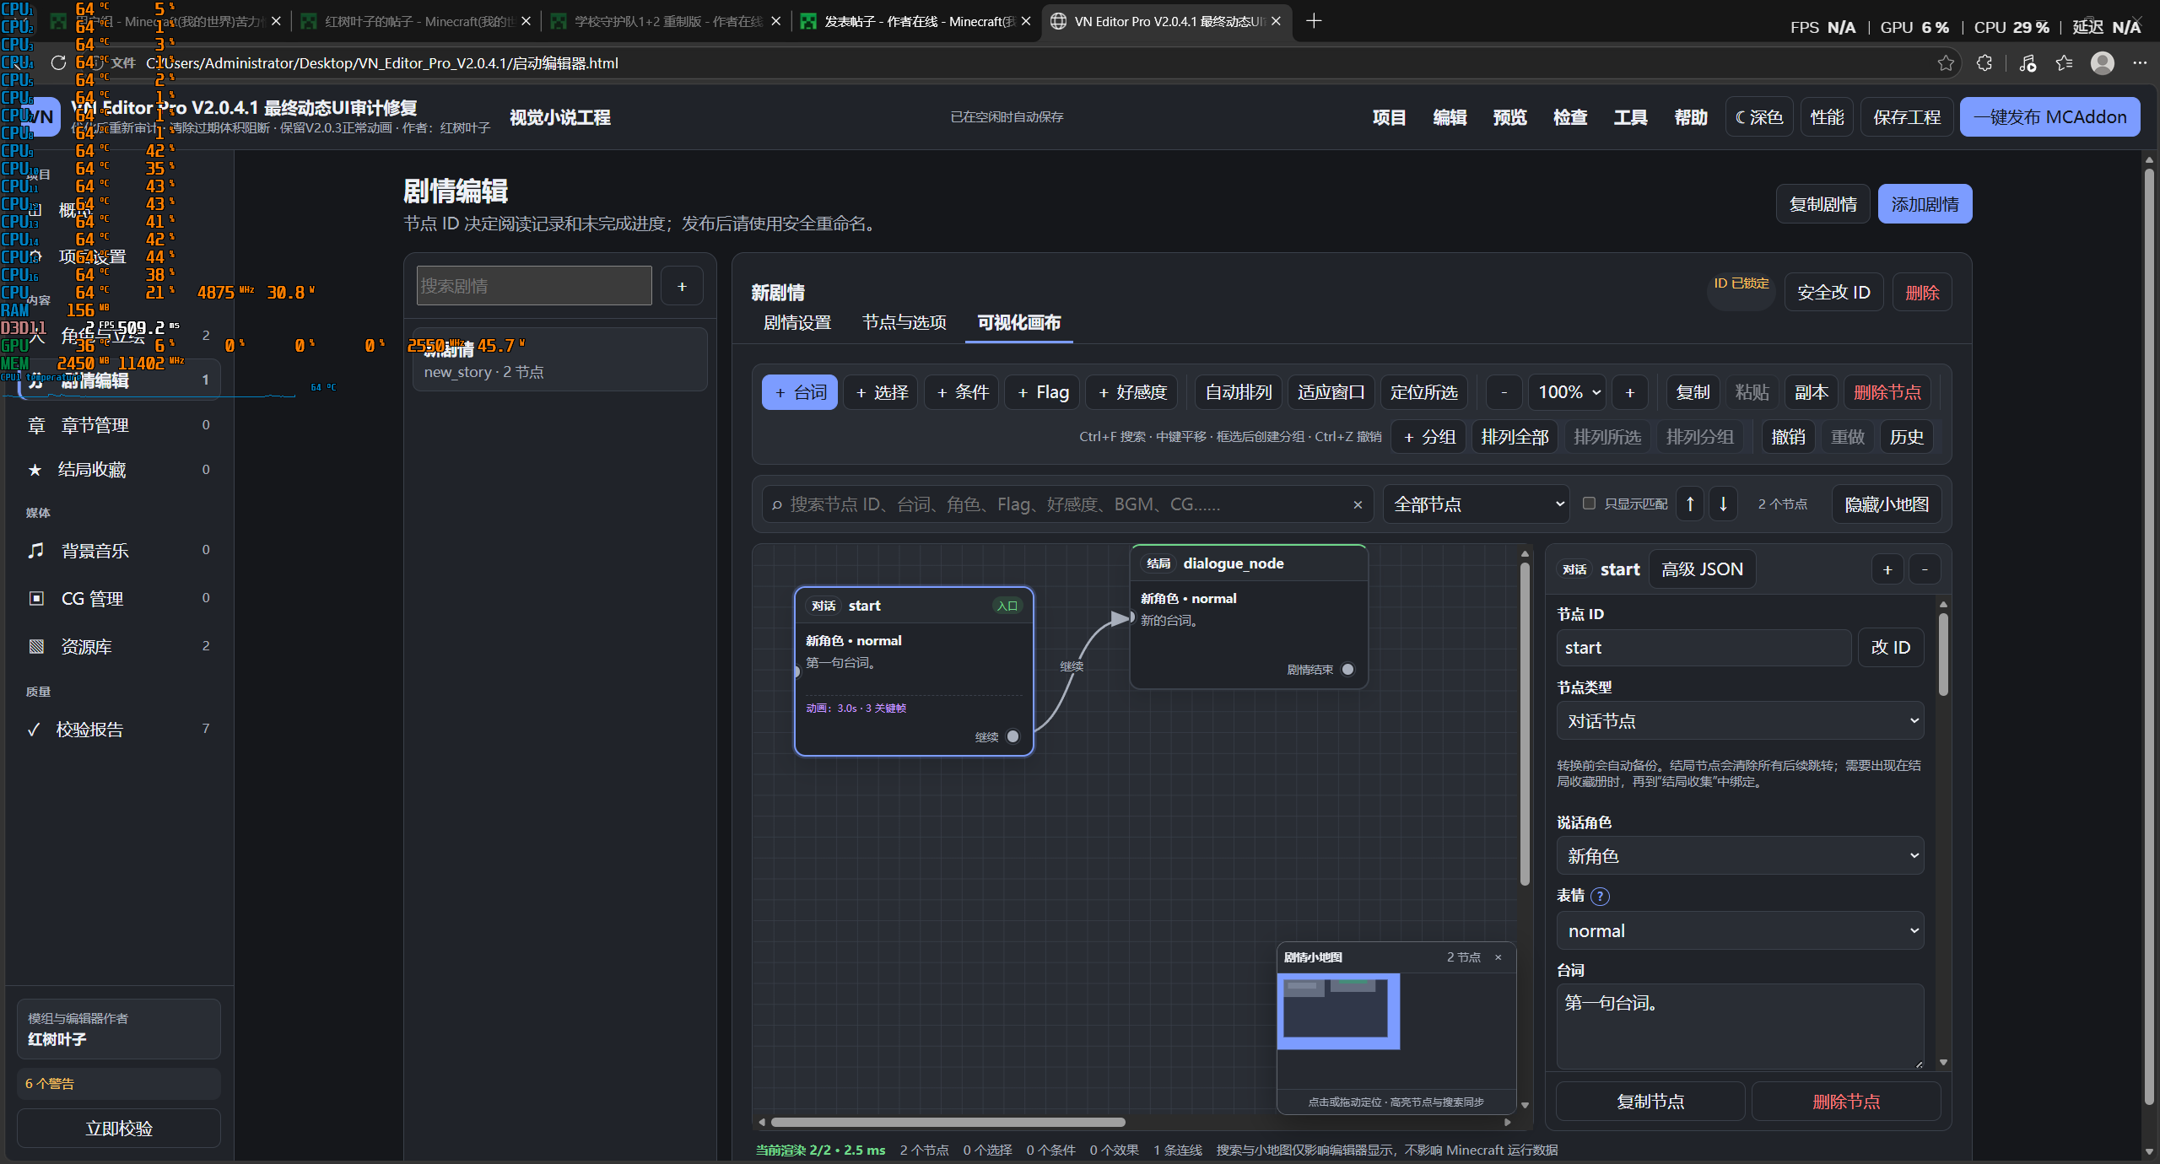Viewport: 2160px width, 1164px height.
Task: Click the 自动排列 button
Action: coord(1239,392)
